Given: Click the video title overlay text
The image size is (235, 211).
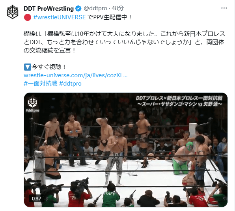Looking at the screenshot, I should click(x=179, y=101).
